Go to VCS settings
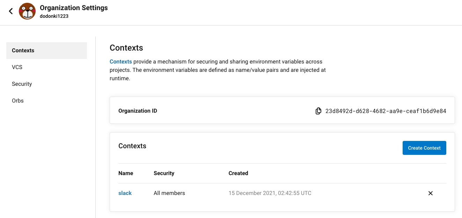Screen dimensions: 462x218 17,67
